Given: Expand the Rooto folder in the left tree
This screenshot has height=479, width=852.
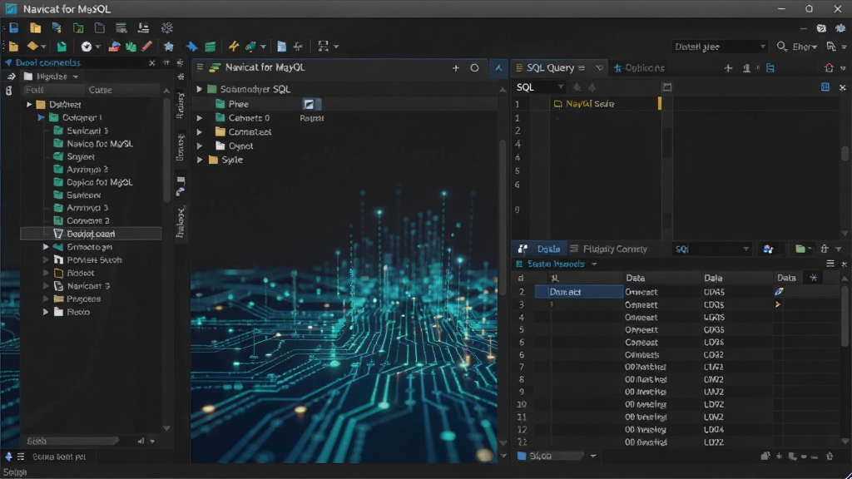Looking at the screenshot, I should point(47,312).
